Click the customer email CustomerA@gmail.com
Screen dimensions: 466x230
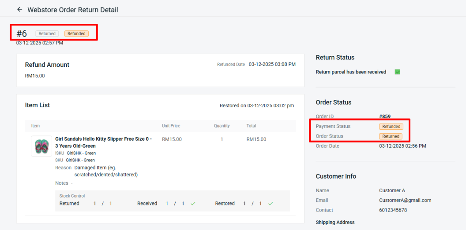click(x=405, y=200)
